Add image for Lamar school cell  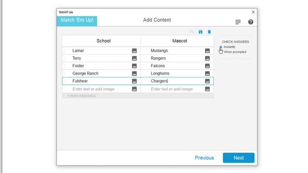click(x=134, y=51)
